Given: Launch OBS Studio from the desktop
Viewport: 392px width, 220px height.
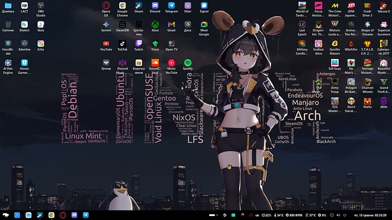Looking at the screenshot, I should click(x=41, y=9).
